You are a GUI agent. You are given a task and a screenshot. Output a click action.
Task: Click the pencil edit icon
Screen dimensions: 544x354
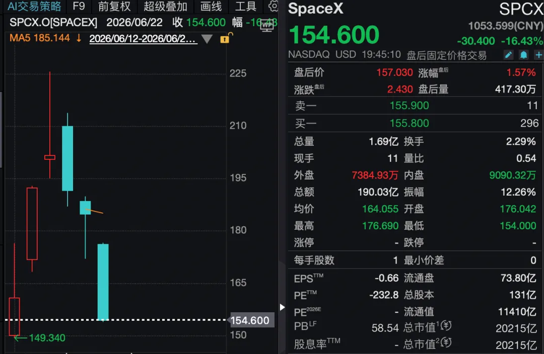(508, 55)
